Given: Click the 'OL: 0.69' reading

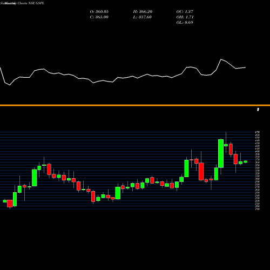Looking at the screenshot, I should pyautogui.click(x=185, y=23).
